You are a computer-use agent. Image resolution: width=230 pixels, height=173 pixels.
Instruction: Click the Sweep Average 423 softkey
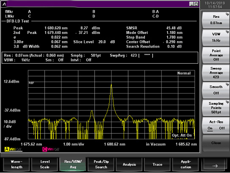click(216, 73)
